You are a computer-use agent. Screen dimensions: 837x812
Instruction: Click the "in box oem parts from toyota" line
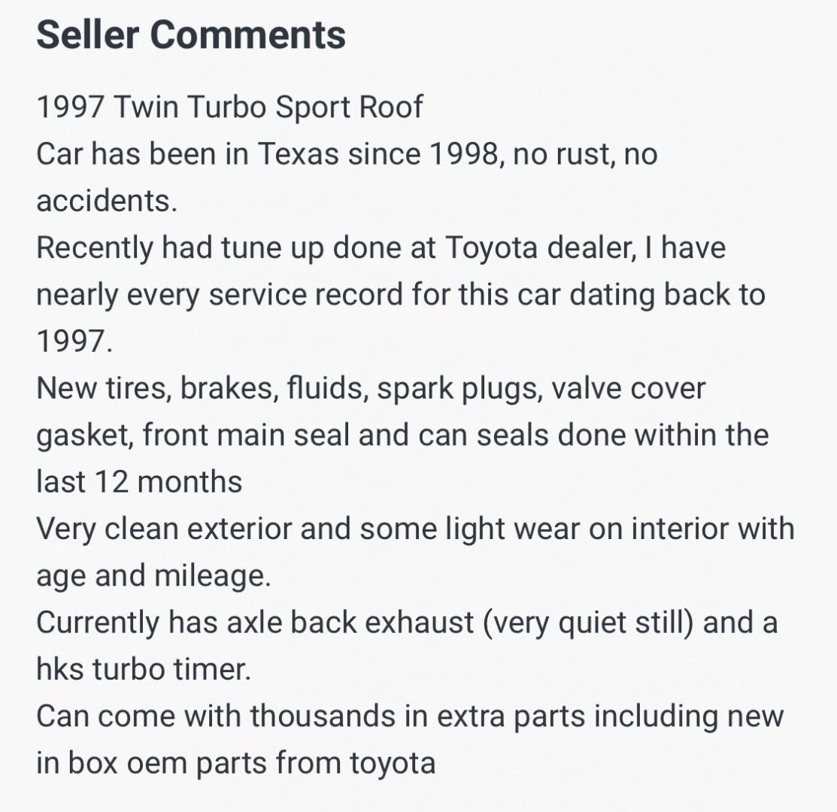click(x=235, y=762)
